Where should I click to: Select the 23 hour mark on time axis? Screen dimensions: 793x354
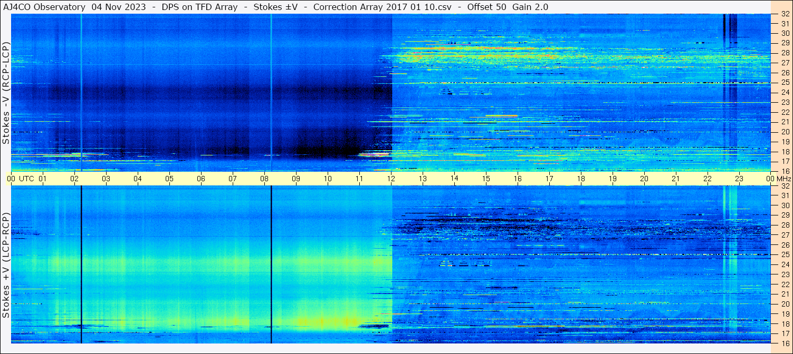point(739,179)
